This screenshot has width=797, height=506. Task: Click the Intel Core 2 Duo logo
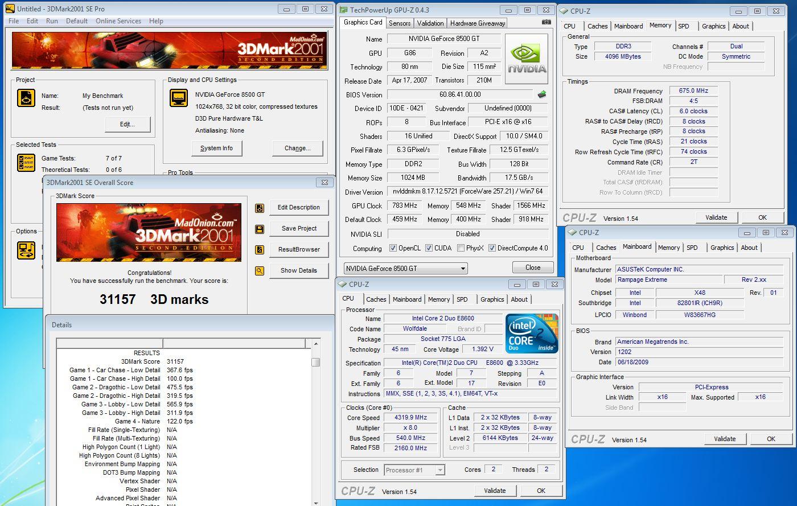[x=532, y=333]
